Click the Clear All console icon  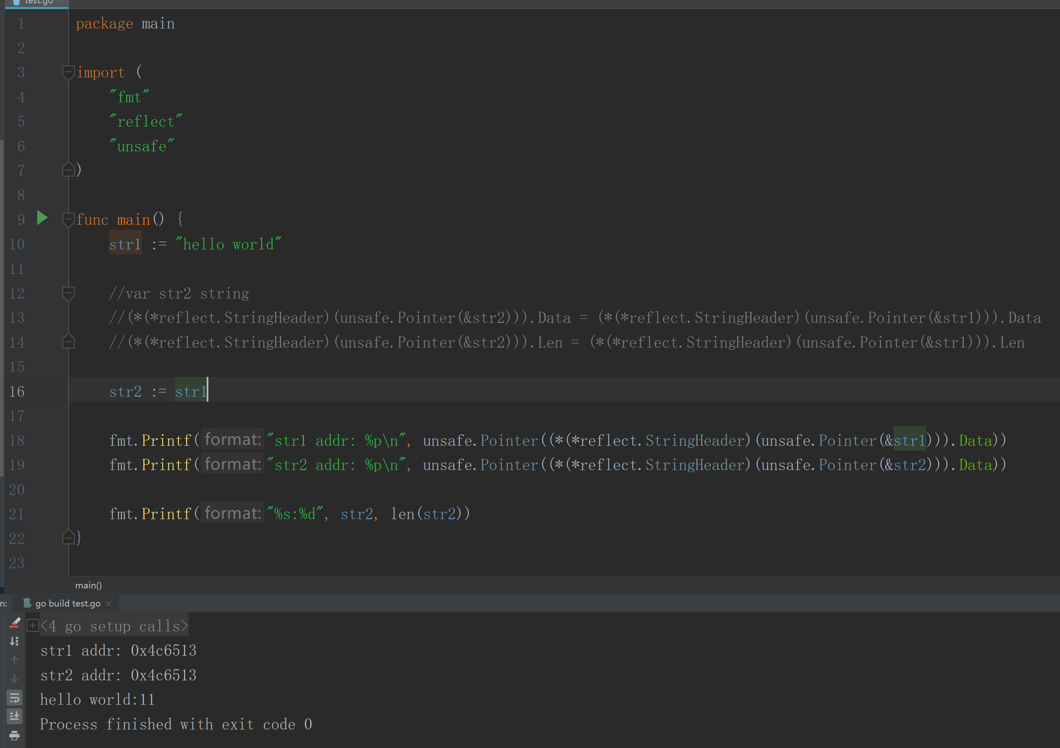coord(14,623)
